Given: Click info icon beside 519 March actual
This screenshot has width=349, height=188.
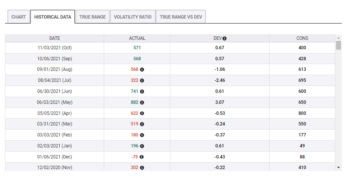Looking at the screenshot, I should click(x=142, y=124).
